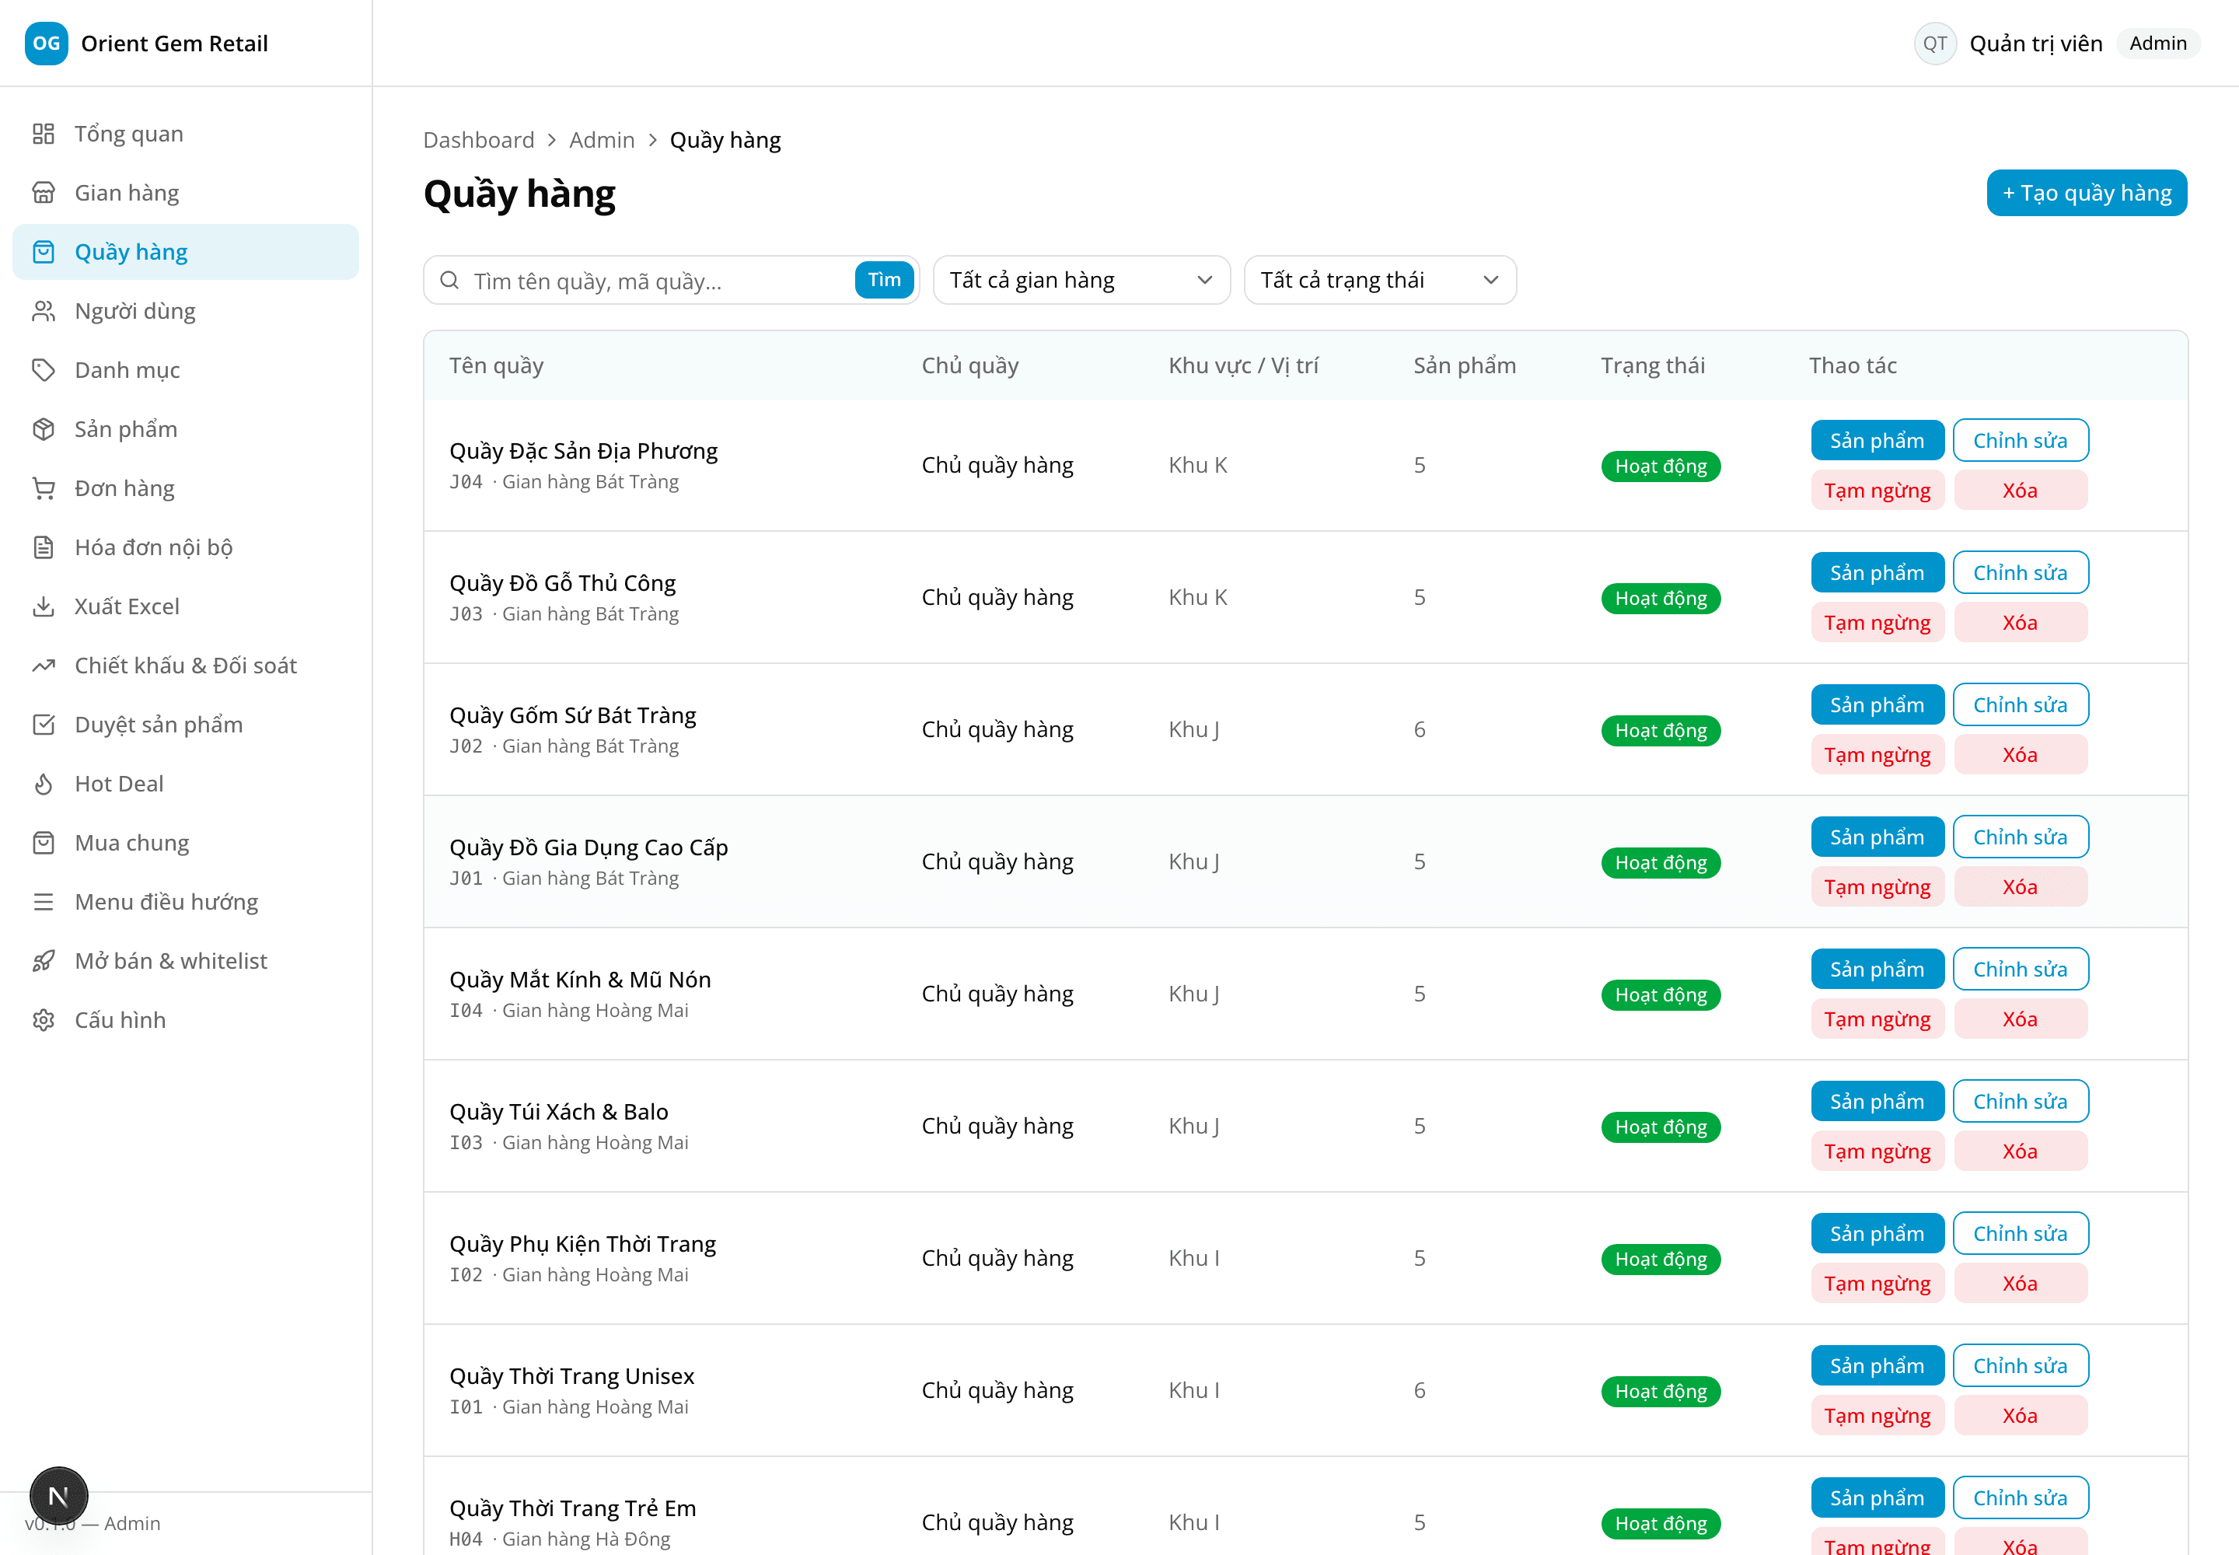Viewport: 2239px width, 1555px height.
Task: Click J01 · Gian hàng Bát Tràng subtitle
Action: (x=563, y=879)
